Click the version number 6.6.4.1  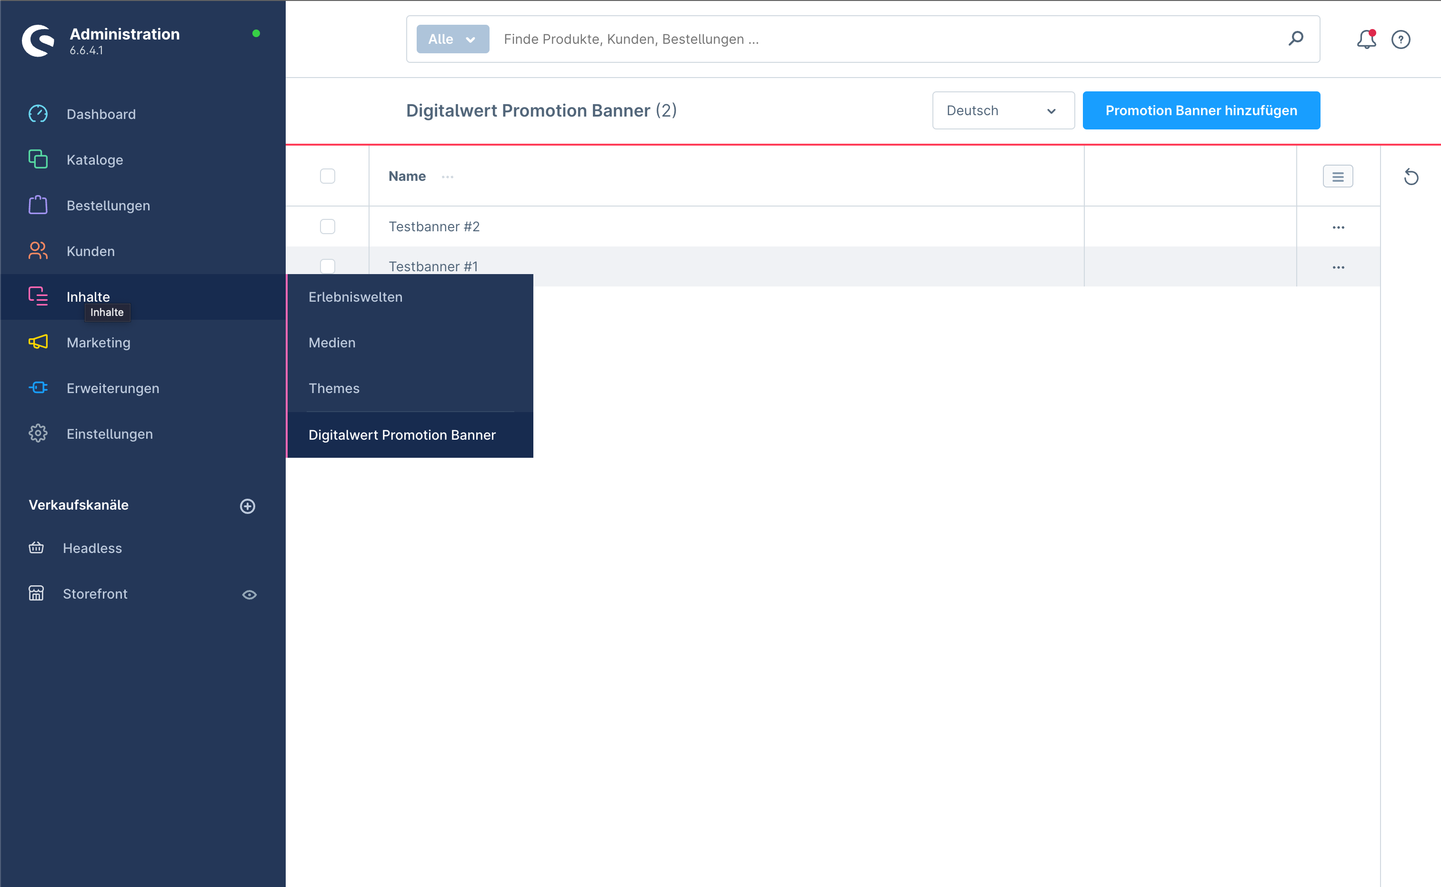tap(86, 50)
